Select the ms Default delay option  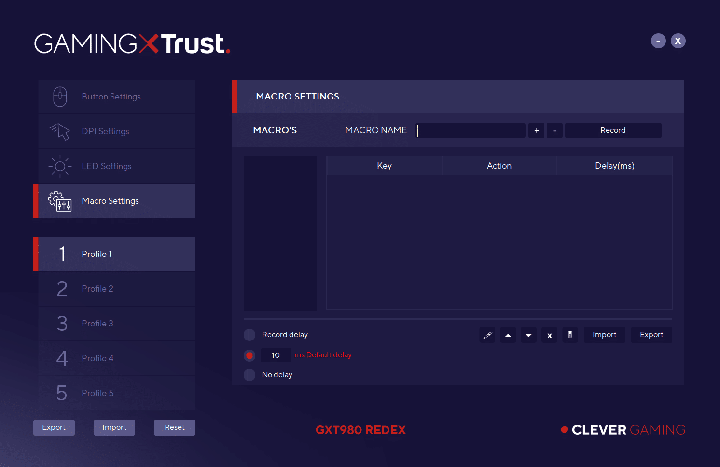(249, 355)
